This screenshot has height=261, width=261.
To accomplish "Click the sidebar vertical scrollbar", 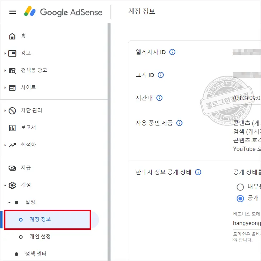I will pyautogui.click(x=109, y=142).
